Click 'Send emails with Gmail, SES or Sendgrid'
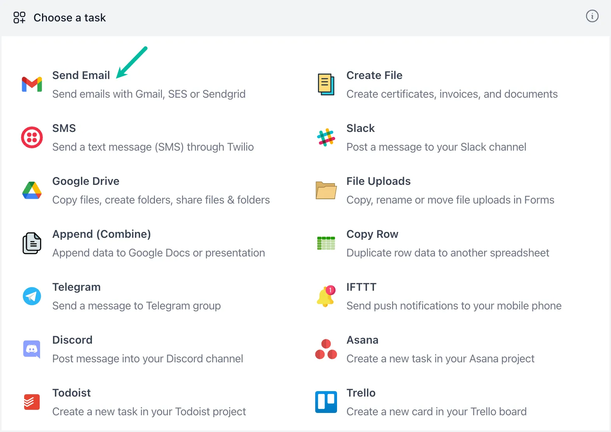The height and width of the screenshot is (432, 611). 149,94
